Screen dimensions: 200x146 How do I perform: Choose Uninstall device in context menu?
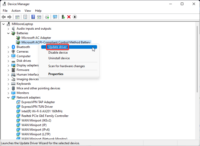(69, 58)
